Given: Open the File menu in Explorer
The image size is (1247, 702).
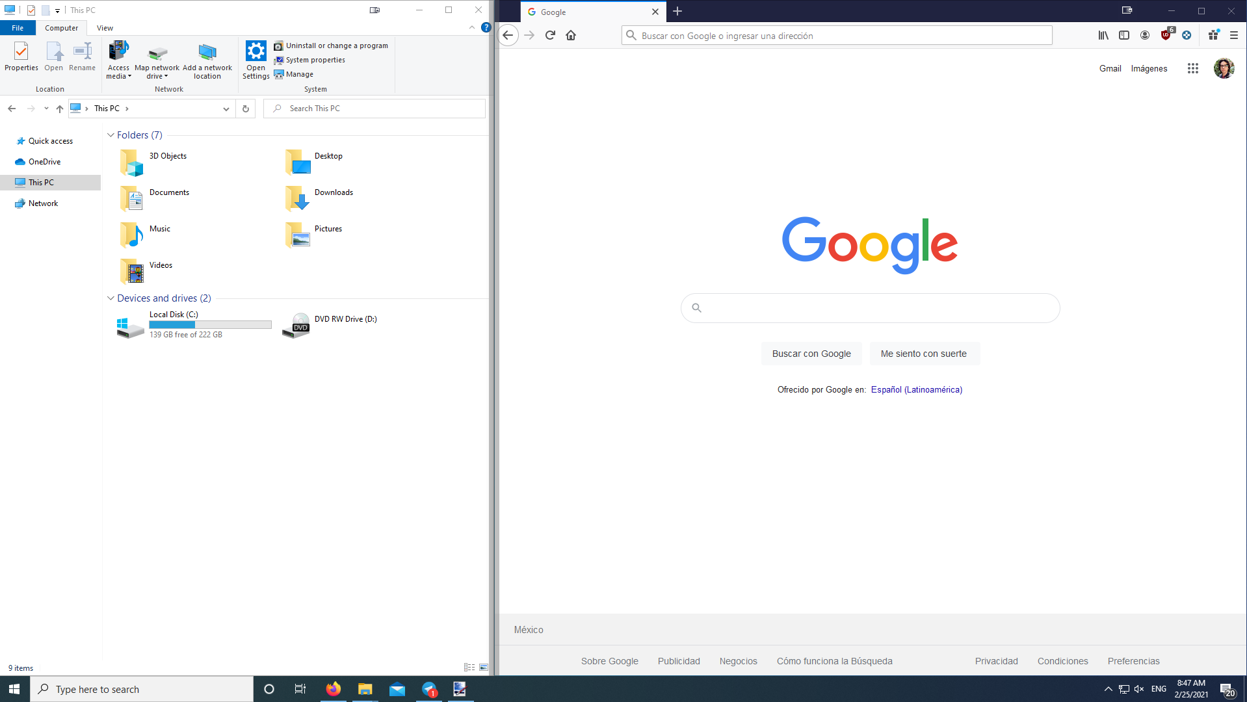Looking at the screenshot, I should coord(18,28).
